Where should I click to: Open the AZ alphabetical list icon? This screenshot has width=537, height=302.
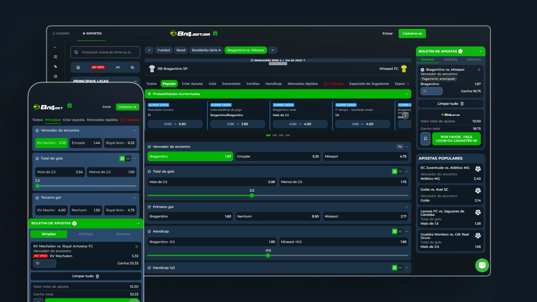pyautogui.click(x=118, y=67)
